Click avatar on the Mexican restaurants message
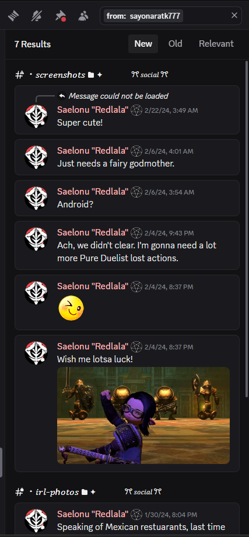 click(x=36, y=521)
